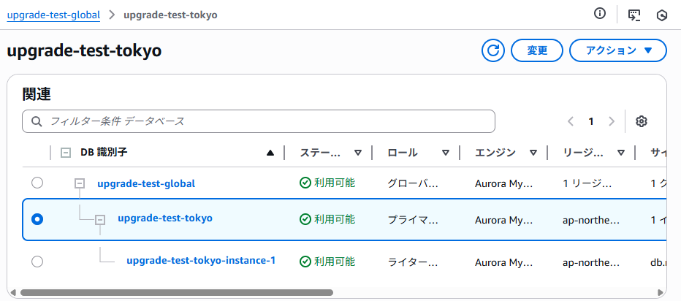Select the upgrade-test-tokyo-instance-1 radio button
Screen dimensions: 681x301
[x=37, y=261]
